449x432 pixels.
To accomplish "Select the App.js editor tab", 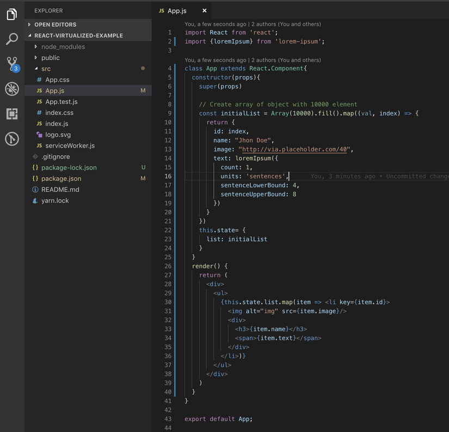I will click(x=176, y=11).
